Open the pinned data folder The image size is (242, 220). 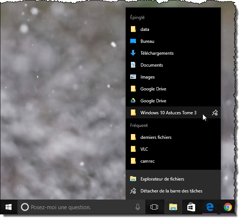pyautogui.click(x=145, y=29)
